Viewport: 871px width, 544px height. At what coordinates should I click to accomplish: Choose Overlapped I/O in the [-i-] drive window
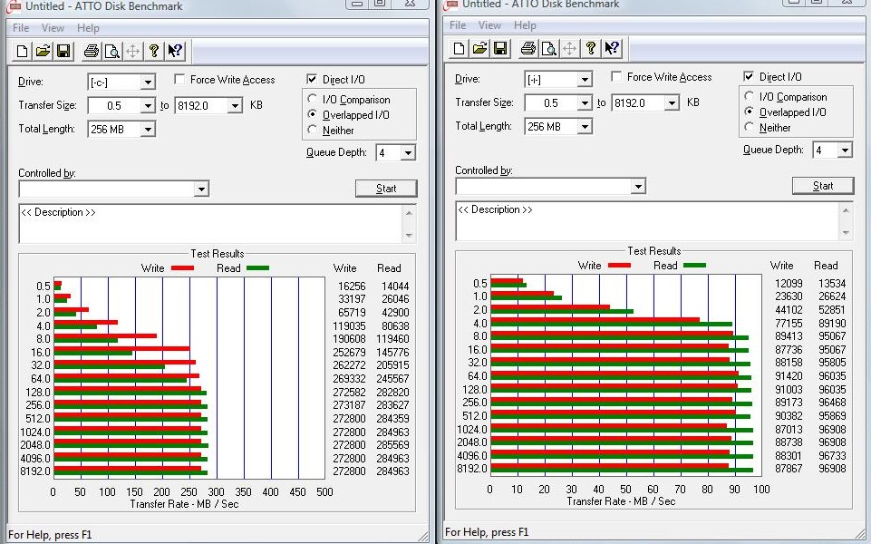pyautogui.click(x=749, y=112)
